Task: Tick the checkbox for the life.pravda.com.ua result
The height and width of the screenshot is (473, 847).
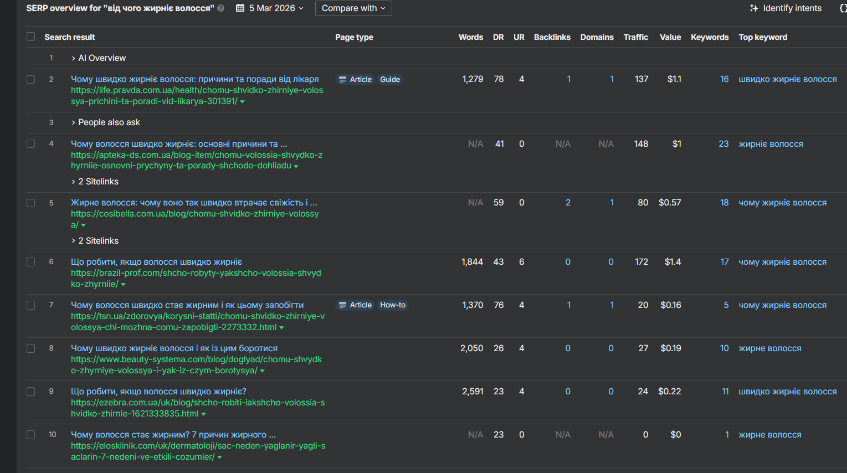Action: click(31, 79)
